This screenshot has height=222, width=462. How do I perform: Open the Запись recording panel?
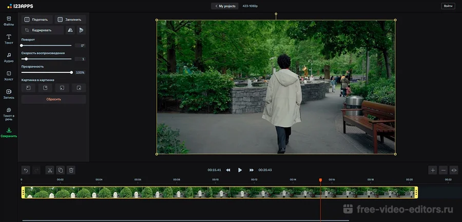click(9, 94)
